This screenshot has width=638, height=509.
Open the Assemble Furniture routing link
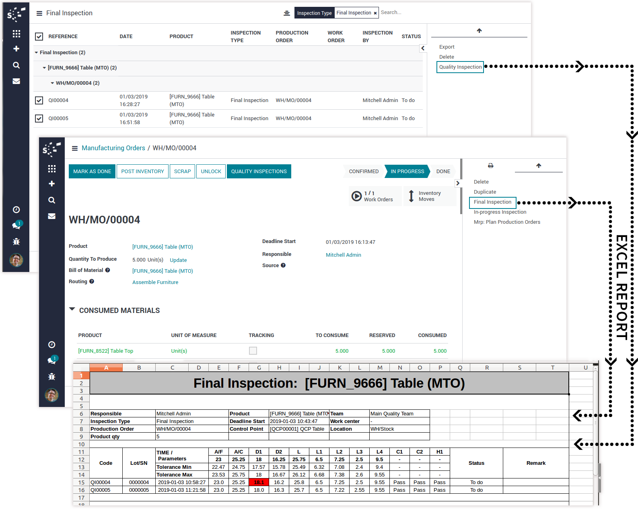pyautogui.click(x=155, y=282)
